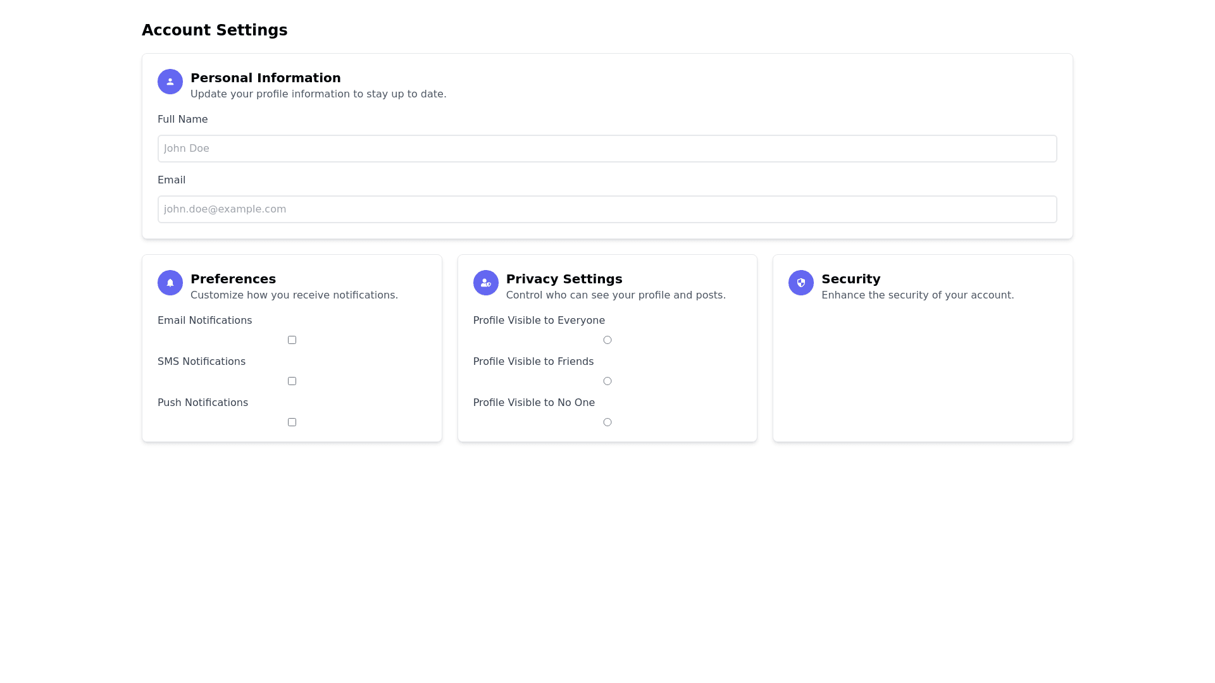Select Profile Visible to Everyone radio
1215x683 pixels.
(x=607, y=340)
